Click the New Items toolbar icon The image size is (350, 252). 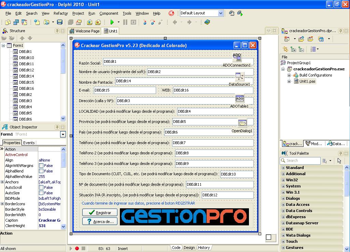[x=37, y=22]
